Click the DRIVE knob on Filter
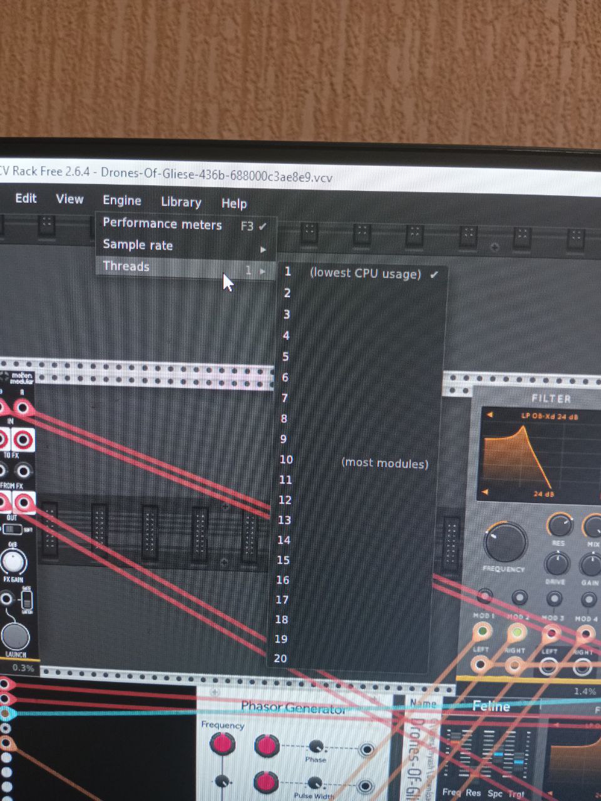Viewport: 601px width, 801px height. (556, 564)
